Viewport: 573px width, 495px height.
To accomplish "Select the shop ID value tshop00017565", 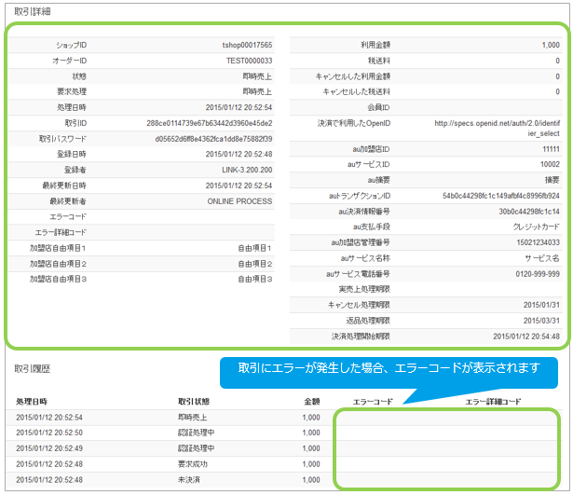I will point(247,45).
